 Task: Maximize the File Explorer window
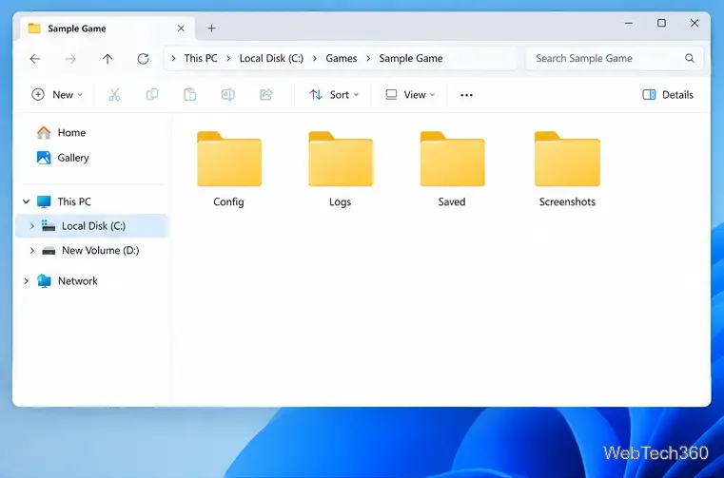(x=661, y=23)
